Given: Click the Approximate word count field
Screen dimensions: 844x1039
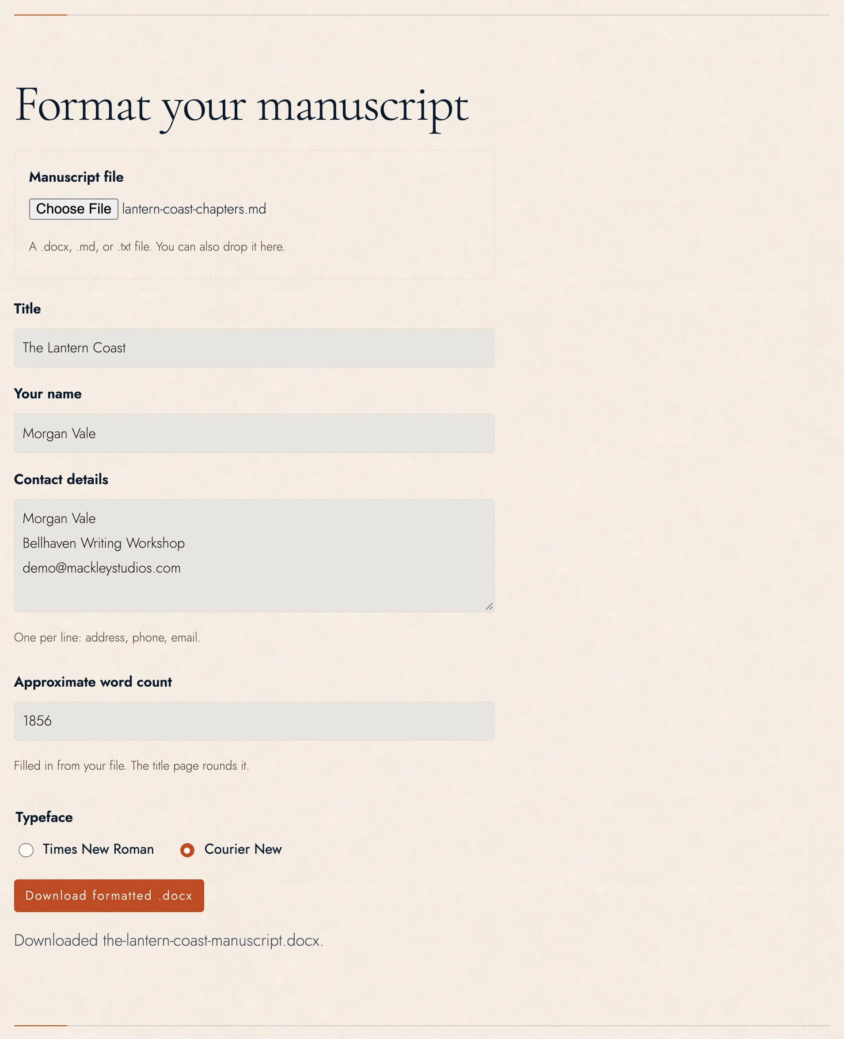Looking at the screenshot, I should tap(254, 721).
